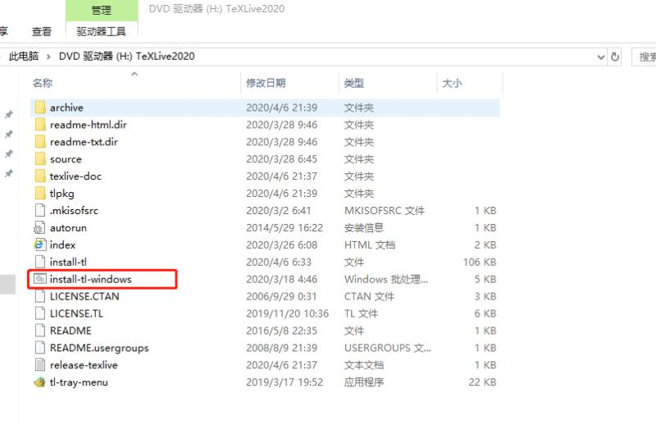The height and width of the screenshot is (425, 656).
Task: Click the 106 KB size value
Action: click(x=480, y=262)
